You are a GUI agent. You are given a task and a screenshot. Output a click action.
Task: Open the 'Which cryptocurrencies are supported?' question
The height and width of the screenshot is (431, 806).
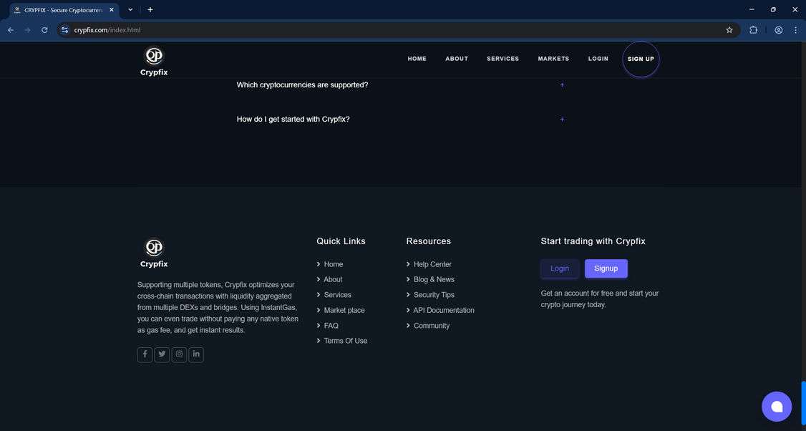[x=302, y=85]
